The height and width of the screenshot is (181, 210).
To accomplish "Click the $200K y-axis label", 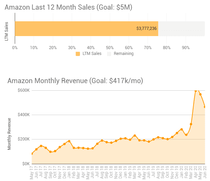I will [24, 139].
